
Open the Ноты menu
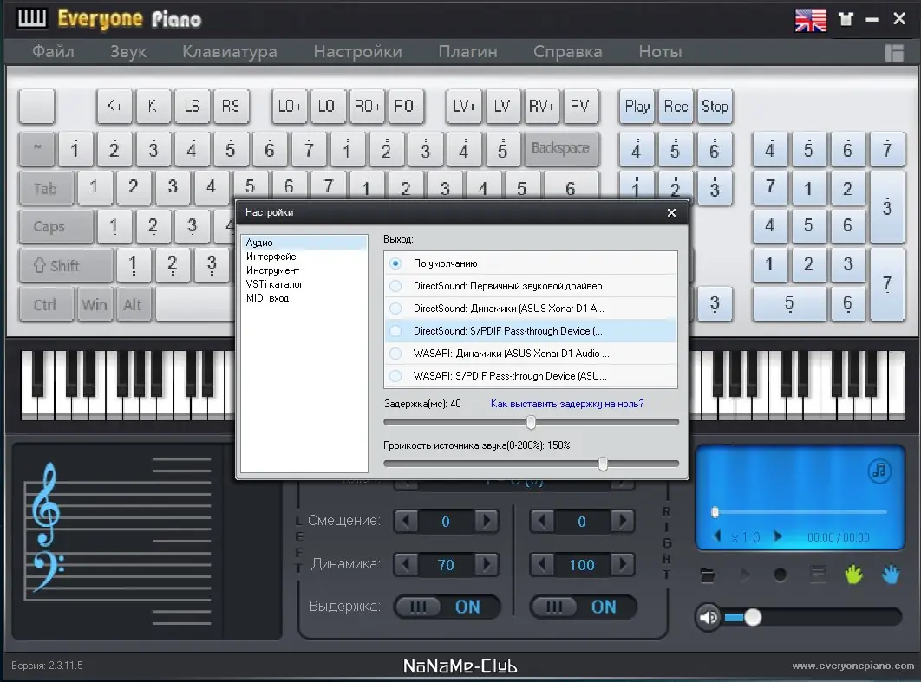click(x=660, y=52)
